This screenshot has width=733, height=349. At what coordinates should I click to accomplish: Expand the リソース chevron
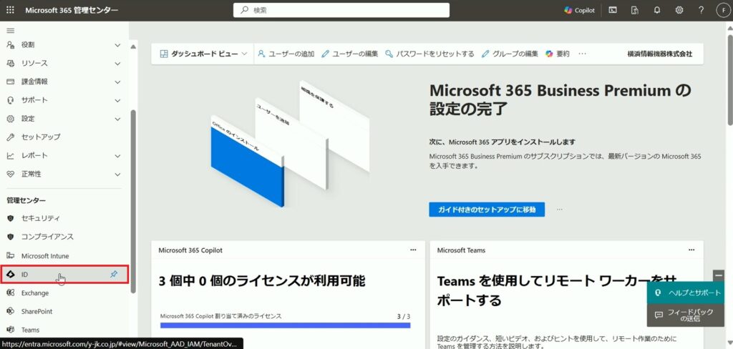(x=118, y=63)
